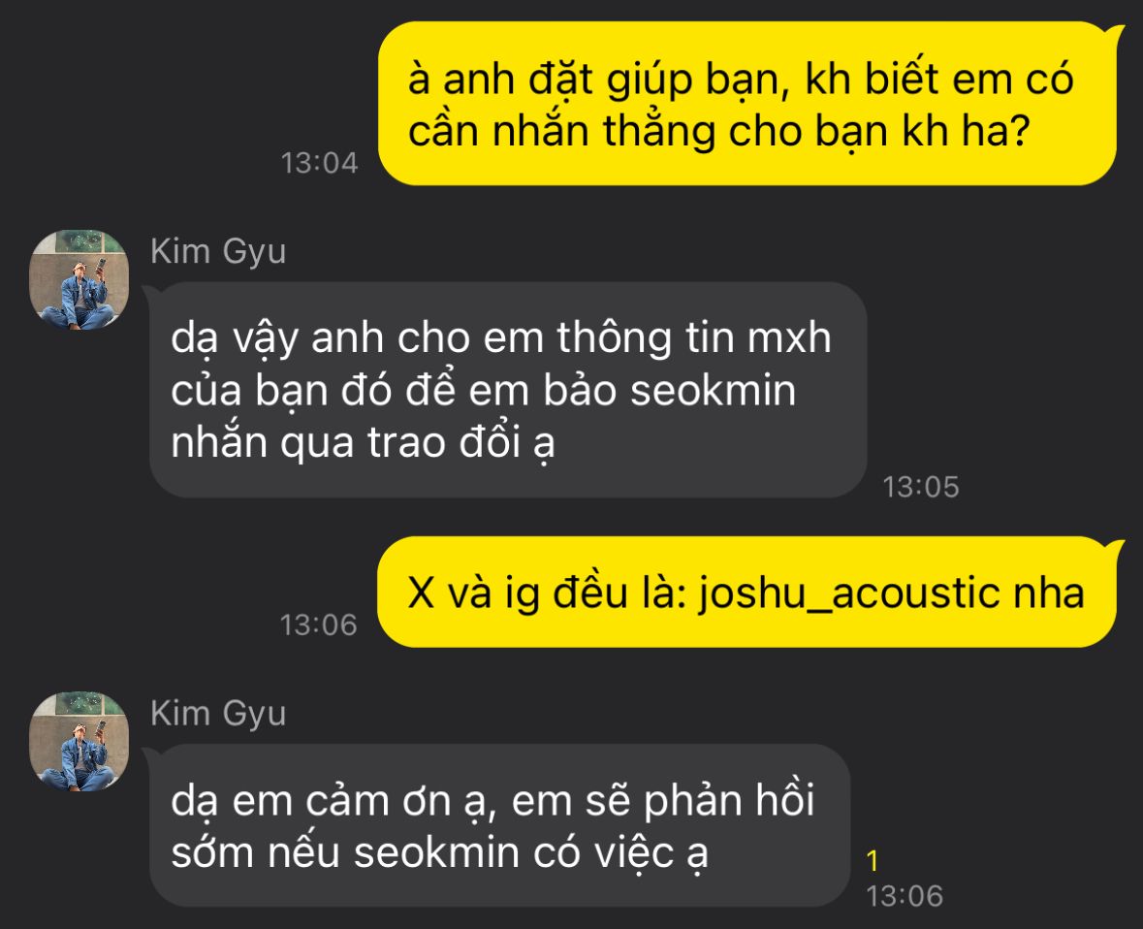Click the 13:06 timestamp below the unread count
The image size is (1143, 929).
tap(905, 896)
